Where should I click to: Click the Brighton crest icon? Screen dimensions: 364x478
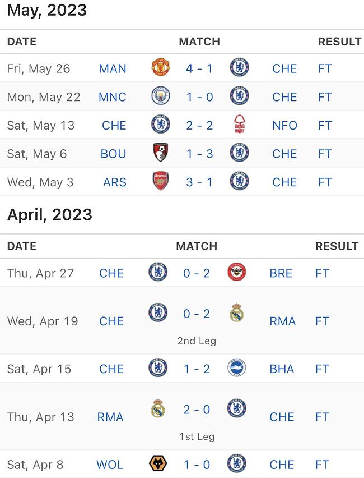click(x=237, y=367)
